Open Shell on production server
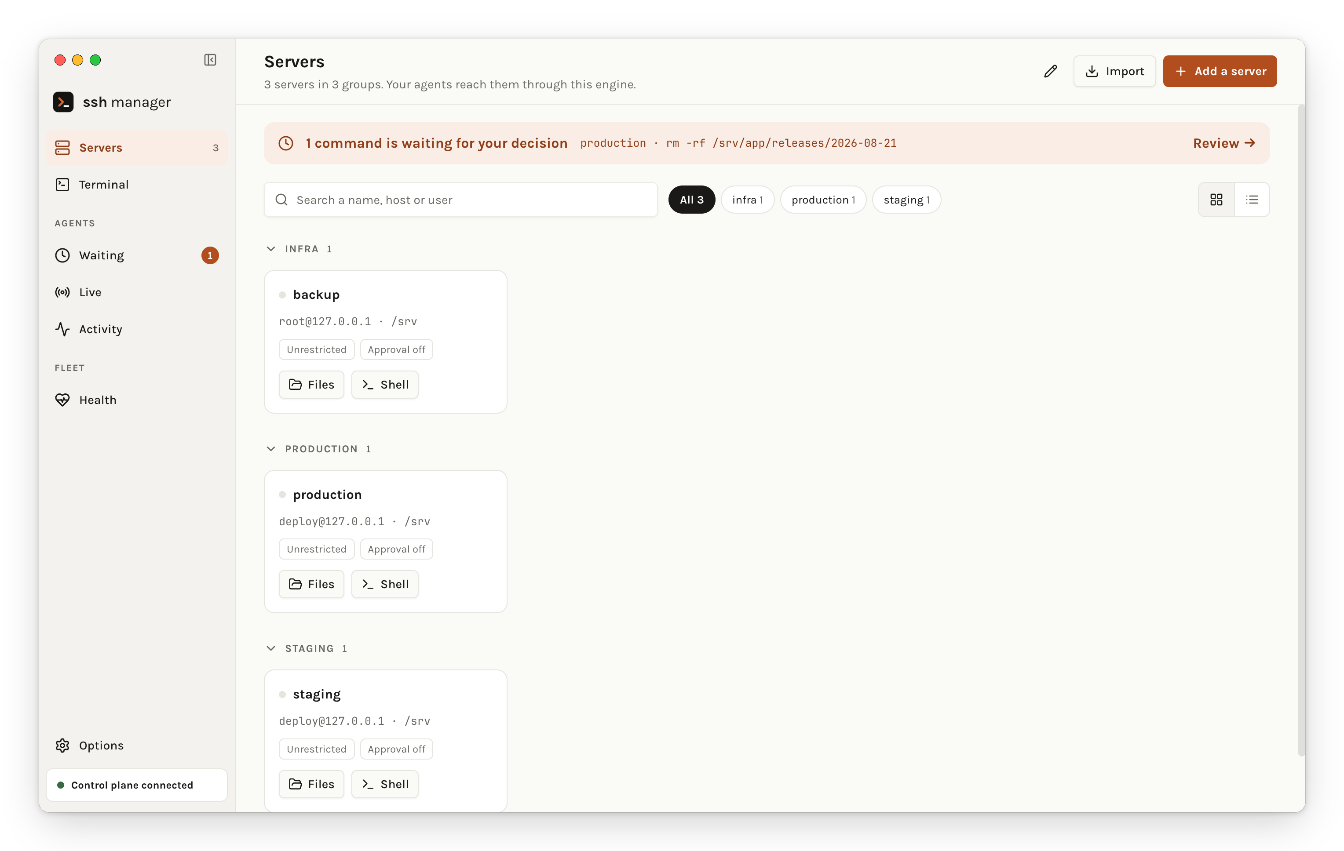This screenshot has height=851, width=1344. [384, 584]
